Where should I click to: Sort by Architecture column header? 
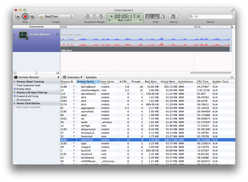coord(187,82)
